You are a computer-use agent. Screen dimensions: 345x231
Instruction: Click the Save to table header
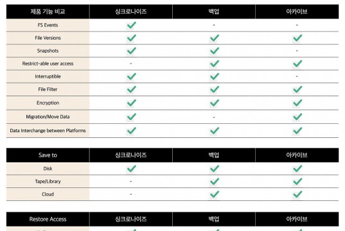point(48,155)
